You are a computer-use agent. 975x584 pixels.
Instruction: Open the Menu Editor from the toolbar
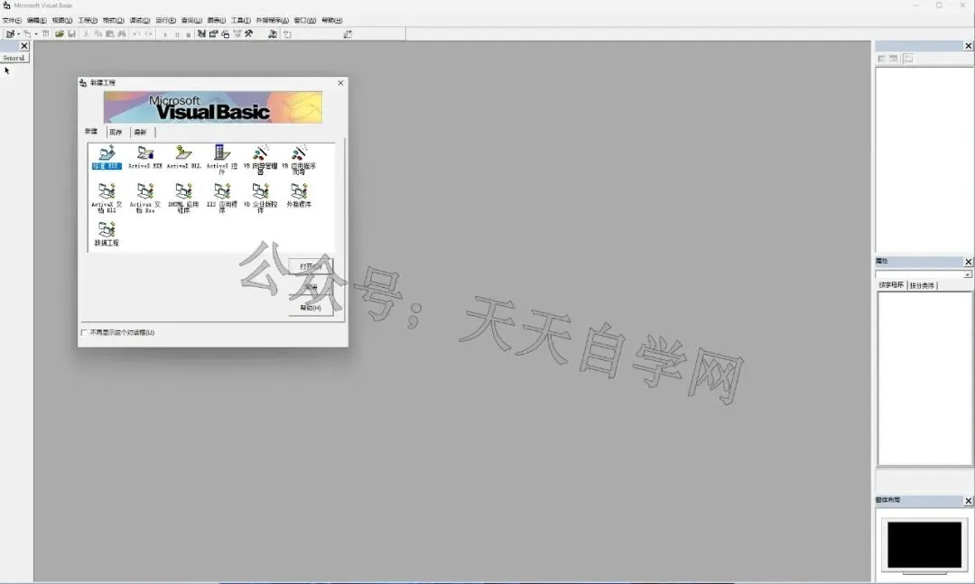point(45,33)
